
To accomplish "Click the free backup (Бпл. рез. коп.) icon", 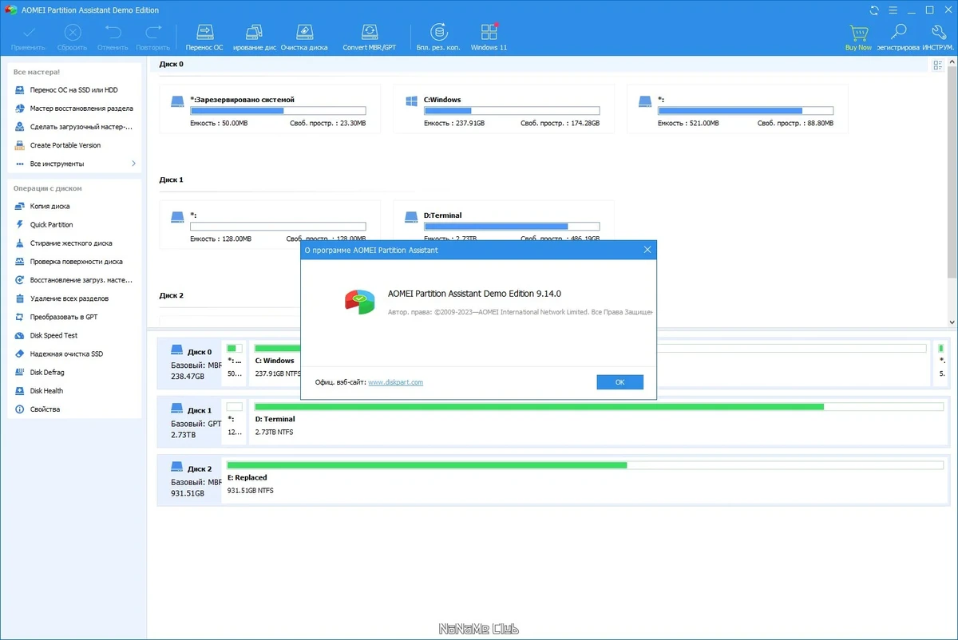I will tap(438, 37).
